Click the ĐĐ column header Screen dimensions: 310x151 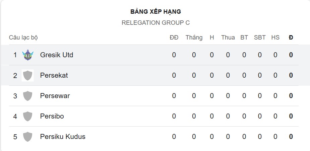click(174, 37)
